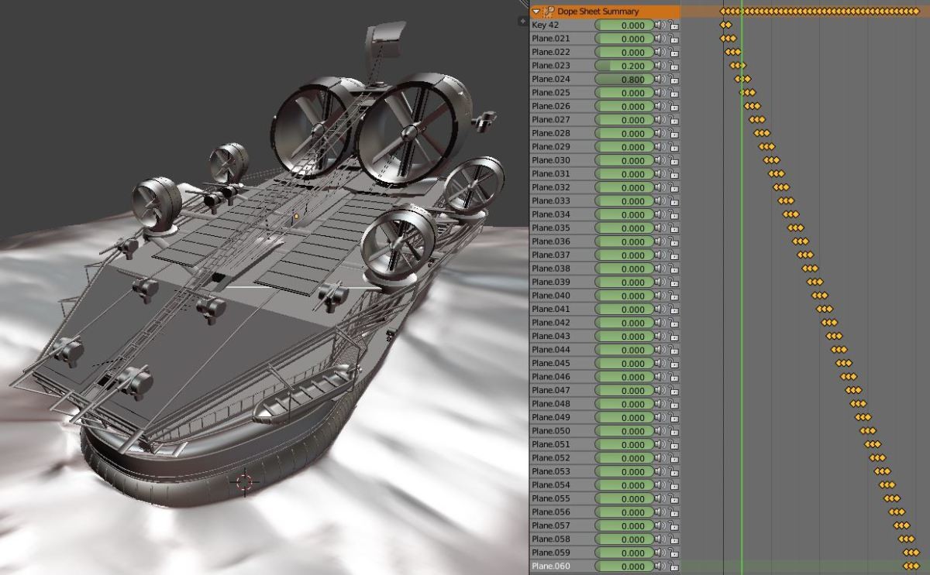Lock the Plane.030 channel padlock
Screen dimensions: 930x575
pyautogui.click(x=673, y=160)
